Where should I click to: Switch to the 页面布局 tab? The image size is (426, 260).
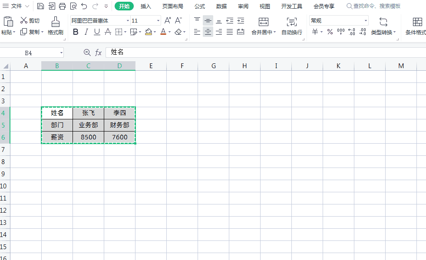[x=172, y=6]
